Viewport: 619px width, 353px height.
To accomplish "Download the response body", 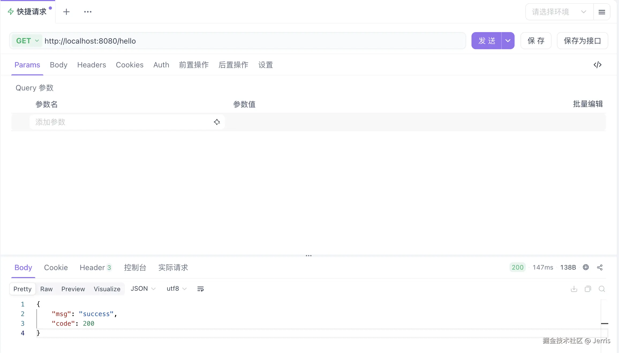I will pos(574,289).
